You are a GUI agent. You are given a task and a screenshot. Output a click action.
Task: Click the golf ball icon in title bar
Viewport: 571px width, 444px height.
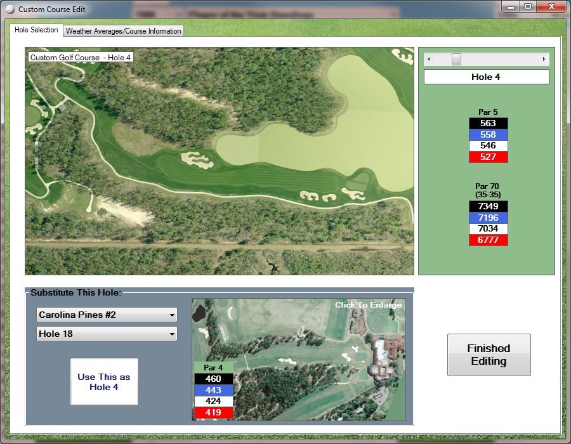tap(10, 10)
